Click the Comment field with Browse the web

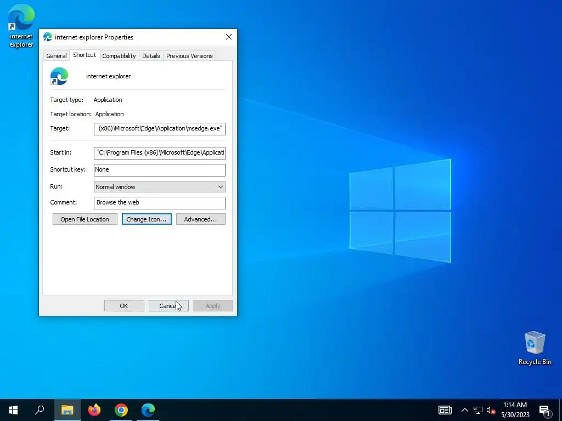click(160, 203)
